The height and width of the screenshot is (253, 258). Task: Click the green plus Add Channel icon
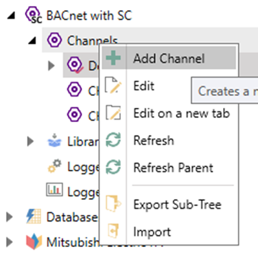point(113,58)
